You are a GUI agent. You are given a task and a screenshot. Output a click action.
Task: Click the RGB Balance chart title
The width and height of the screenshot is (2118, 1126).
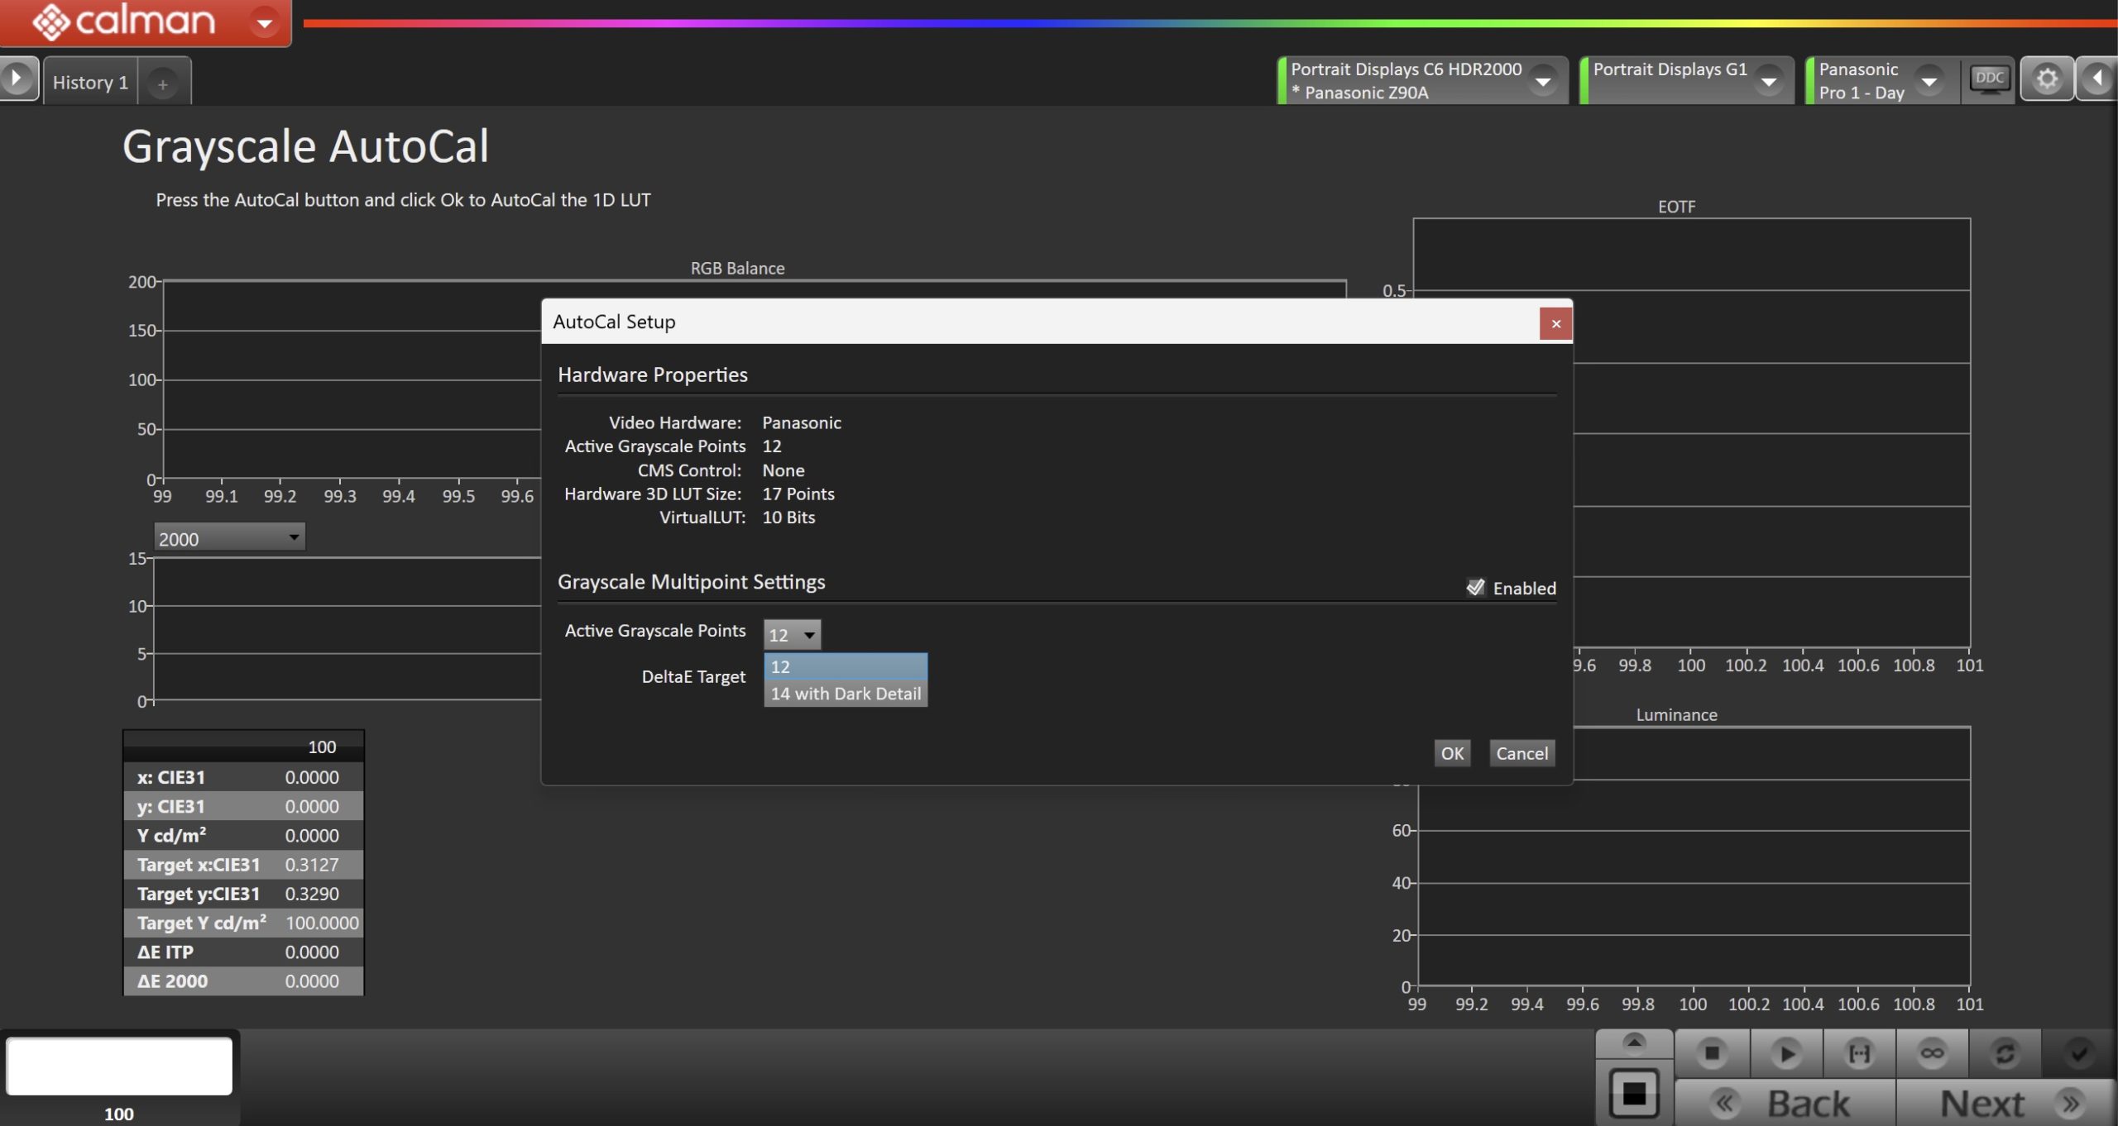tap(737, 268)
